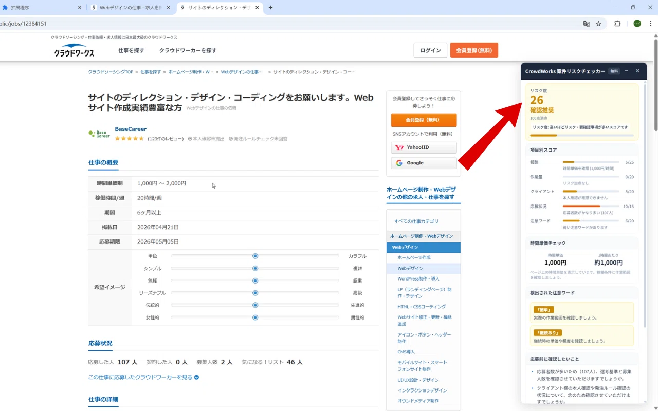Click the 1,000円 ～ 2,000円 hourly rate value
The width and height of the screenshot is (658, 411).
161,183
